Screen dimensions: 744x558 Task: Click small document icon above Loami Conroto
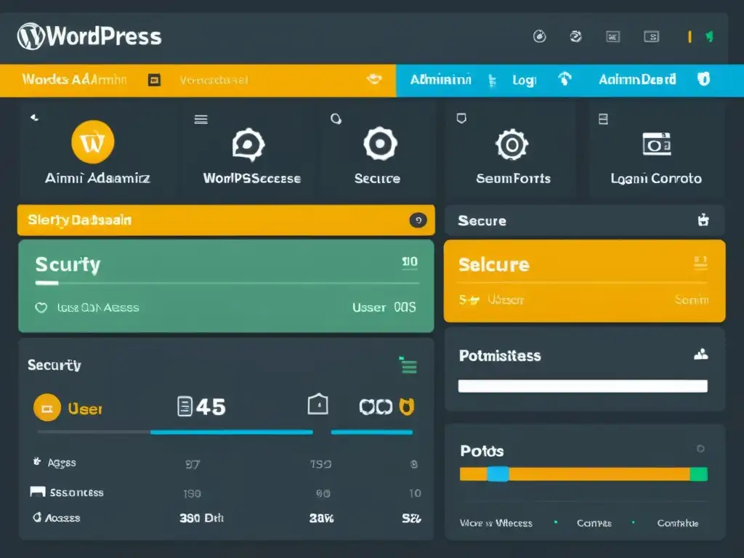coord(603,118)
